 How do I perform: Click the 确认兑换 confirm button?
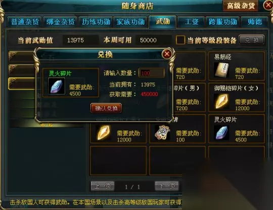point(106,109)
